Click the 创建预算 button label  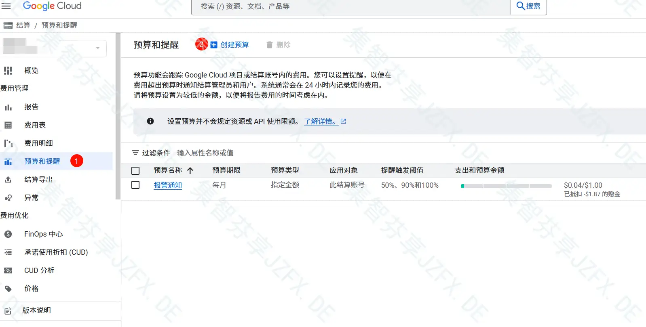point(234,45)
